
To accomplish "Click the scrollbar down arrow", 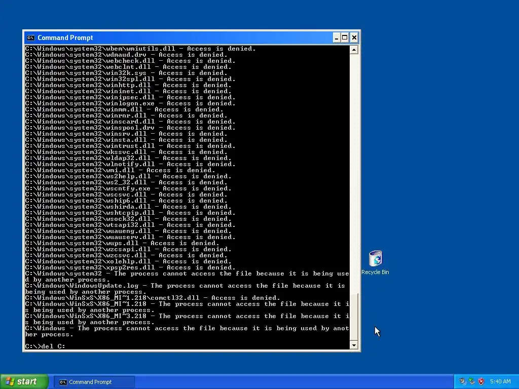I will point(354,345).
